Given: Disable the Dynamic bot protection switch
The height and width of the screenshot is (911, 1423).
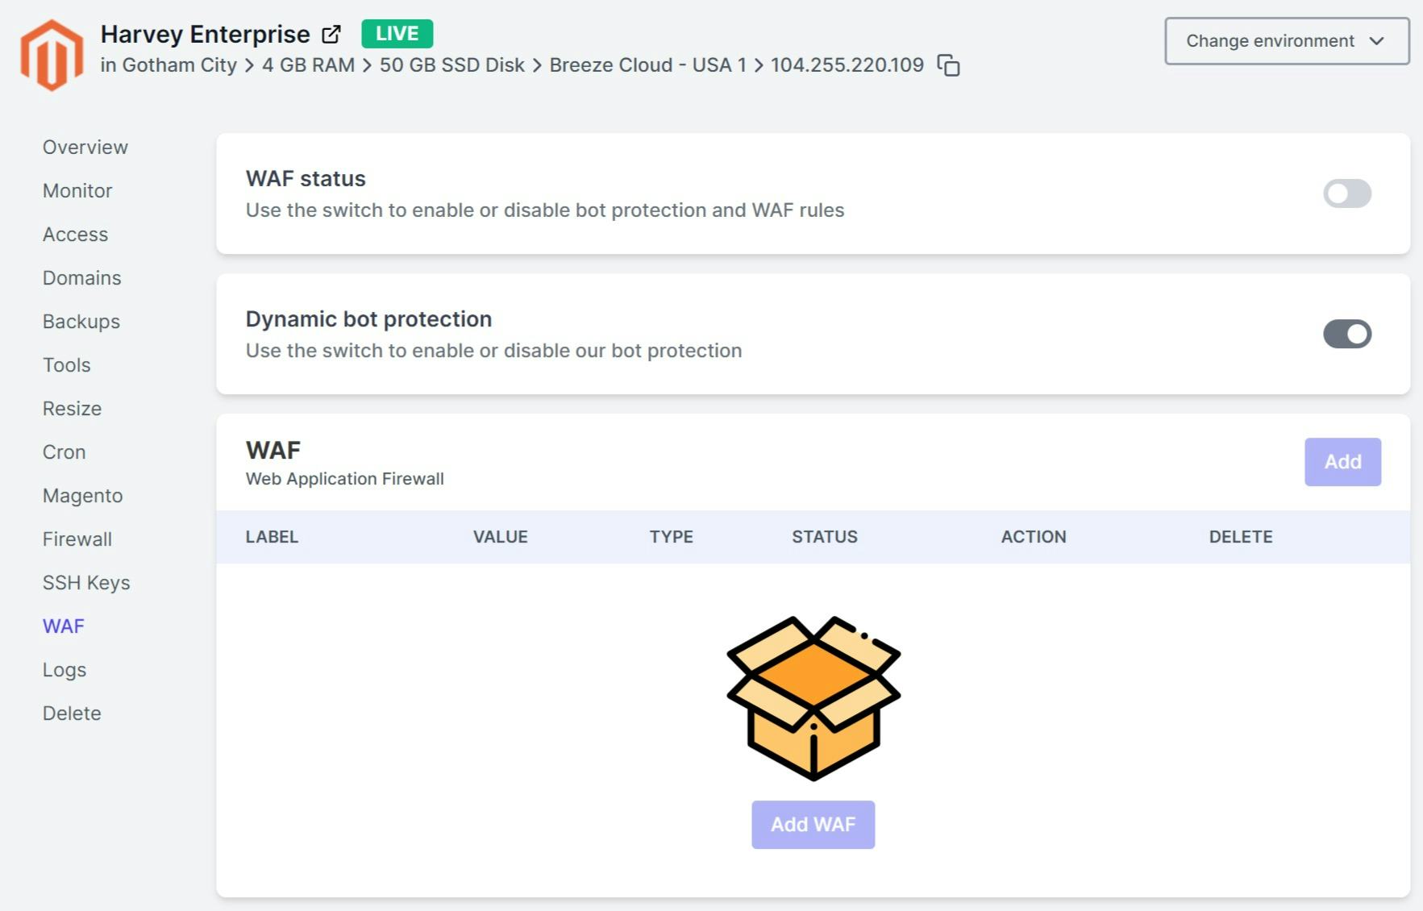Looking at the screenshot, I should [1346, 334].
